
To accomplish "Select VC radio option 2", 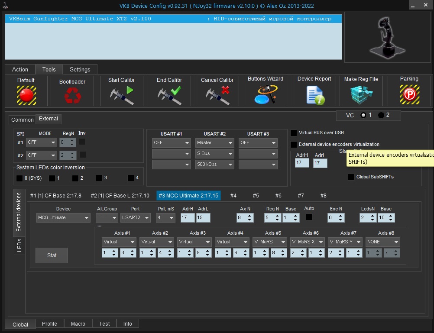I will [x=381, y=115].
